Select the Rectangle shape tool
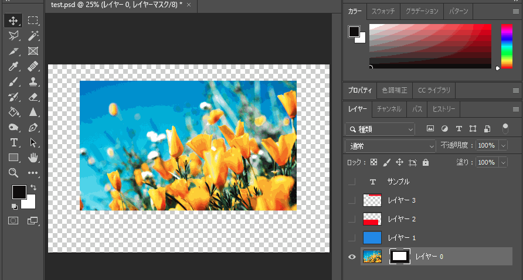This screenshot has height=280, width=523. tap(13, 158)
